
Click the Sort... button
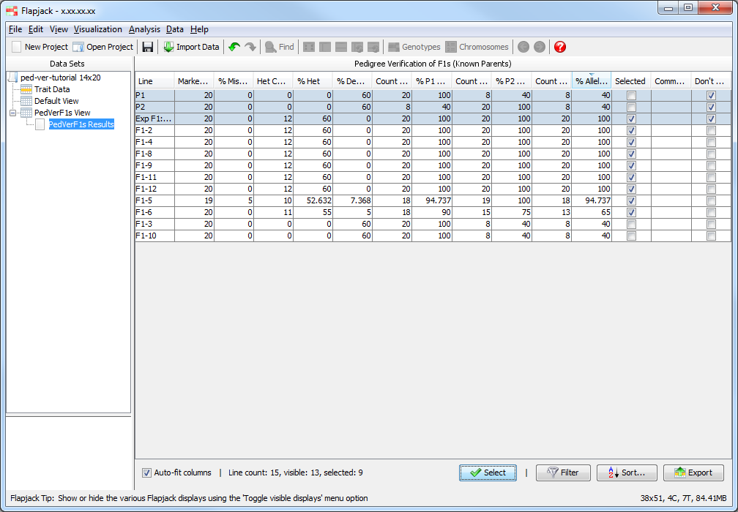[x=627, y=473]
